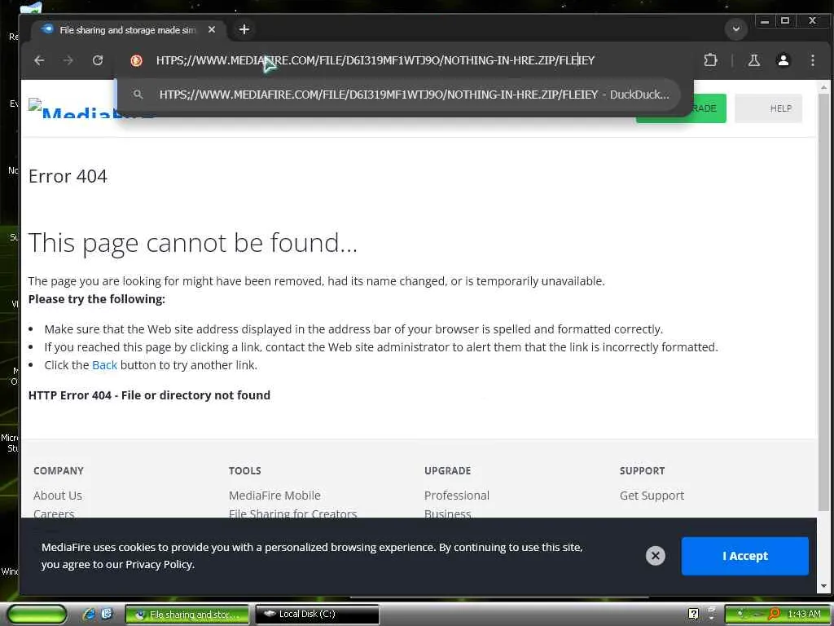Open the Get Support link
Image resolution: width=834 pixels, height=626 pixels.
(x=652, y=496)
